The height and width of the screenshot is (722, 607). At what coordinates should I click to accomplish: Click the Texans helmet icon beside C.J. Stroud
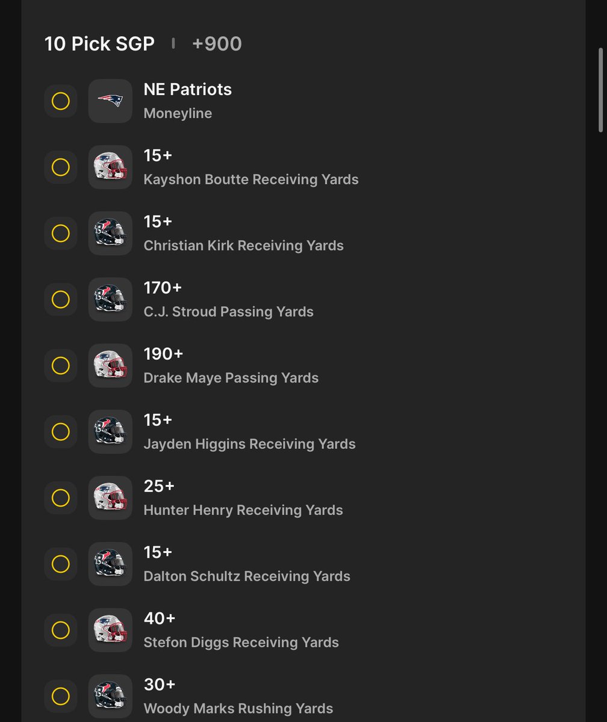(110, 300)
